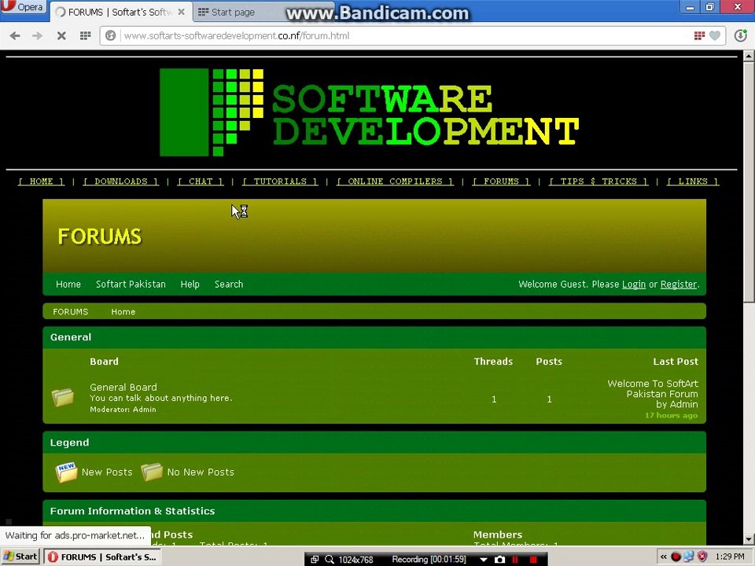755x566 pixels.
Task: Click the network connection tray icon
Action: pyautogui.click(x=689, y=557)
